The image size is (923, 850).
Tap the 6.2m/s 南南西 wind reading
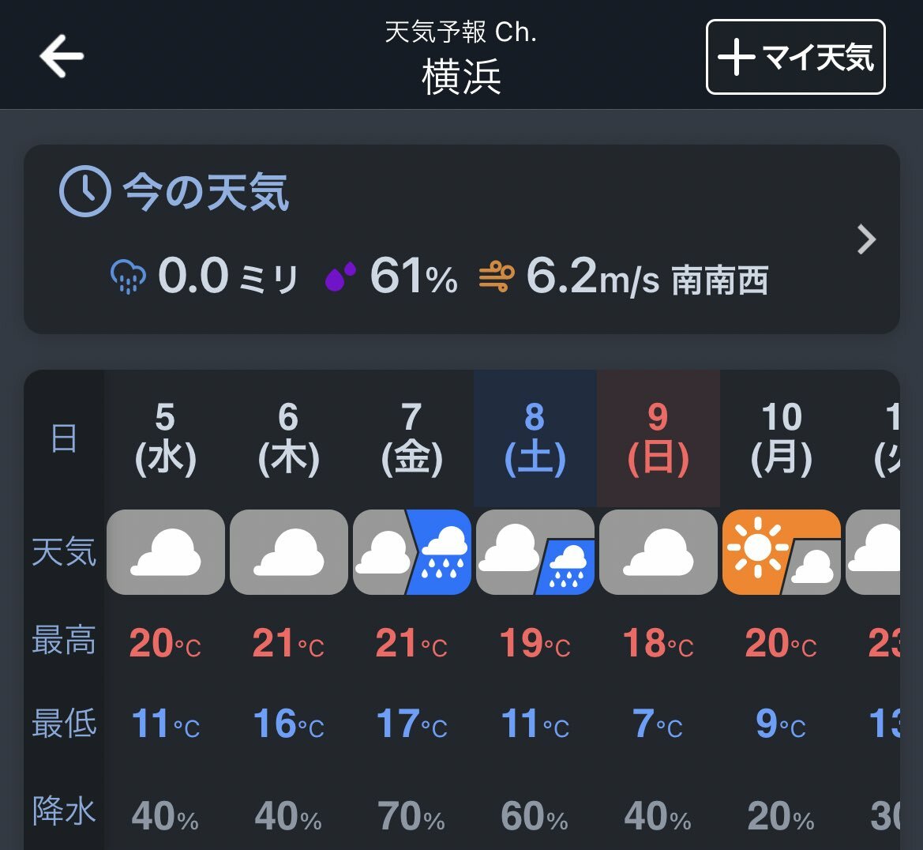pos(647,276)
